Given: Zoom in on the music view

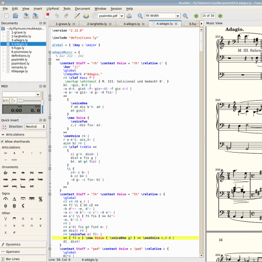Looking at the screenshot, I should point(140,16).
